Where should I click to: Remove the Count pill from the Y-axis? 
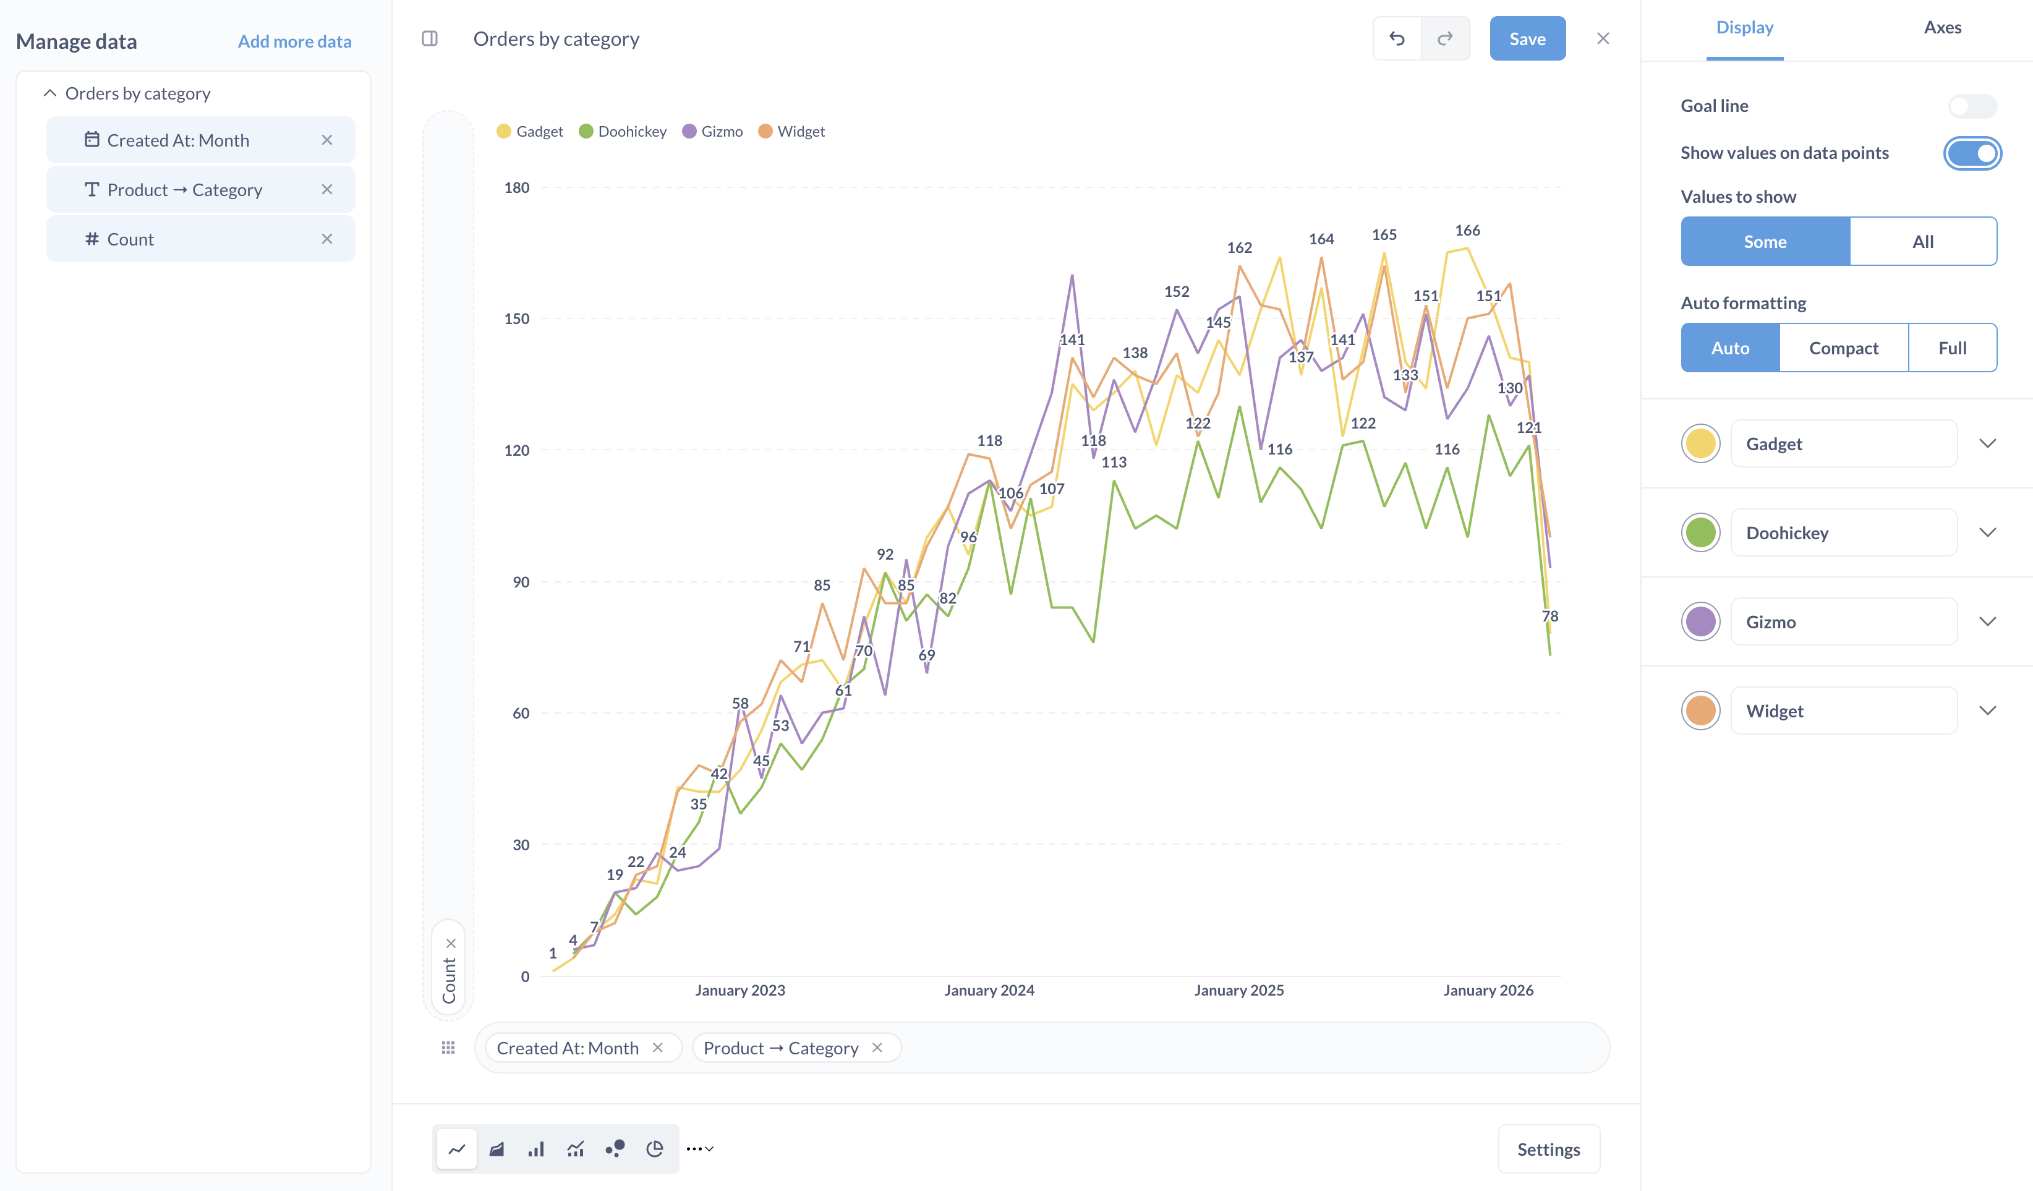tap(451, 943)
